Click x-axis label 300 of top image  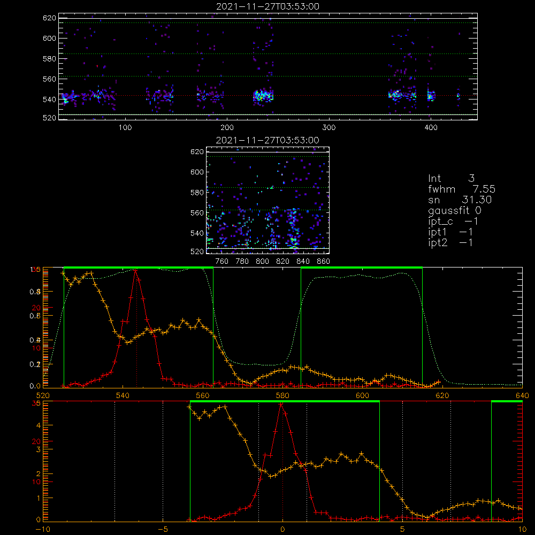click(329, 128)
